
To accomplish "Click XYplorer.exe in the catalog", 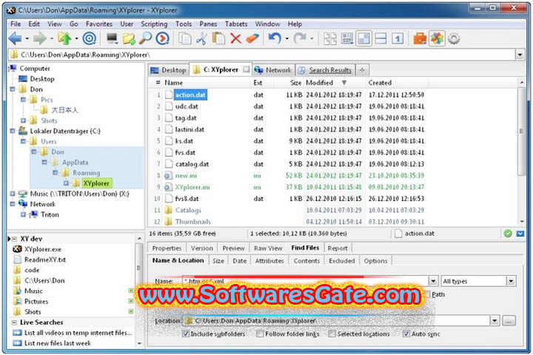I will click(x=43, y=249).
